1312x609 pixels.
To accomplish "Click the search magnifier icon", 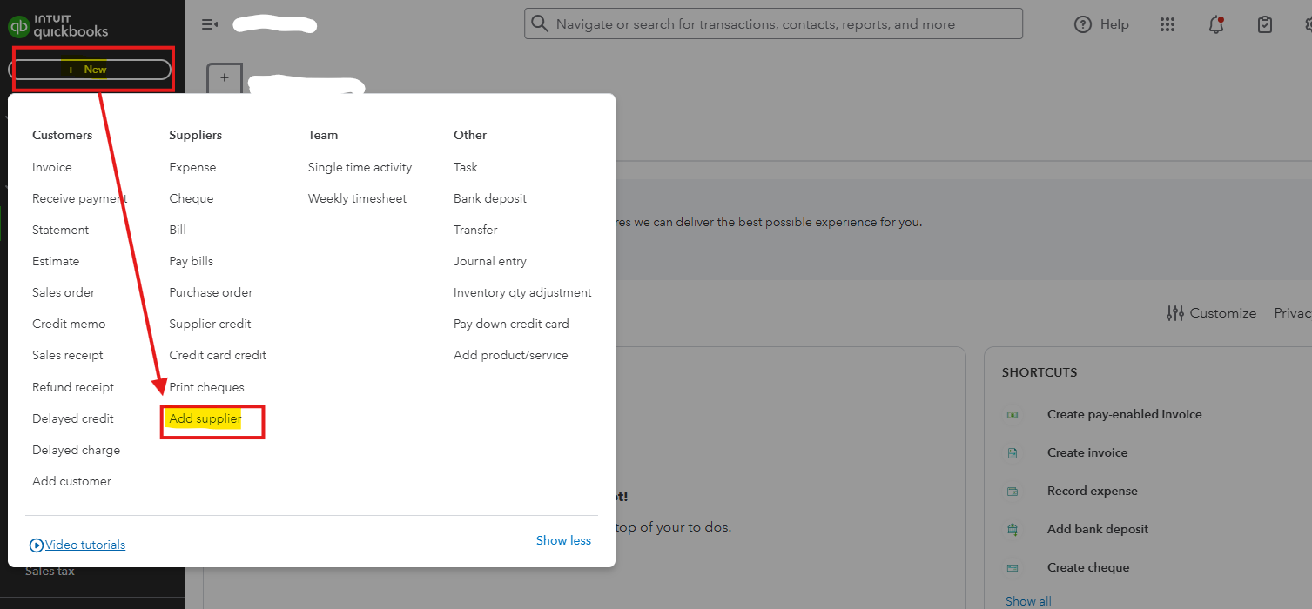I will (x=540, y=23).
